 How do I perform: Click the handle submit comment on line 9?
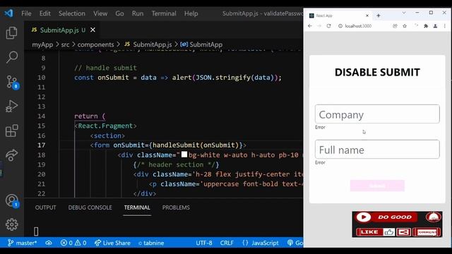click(105, 68)
